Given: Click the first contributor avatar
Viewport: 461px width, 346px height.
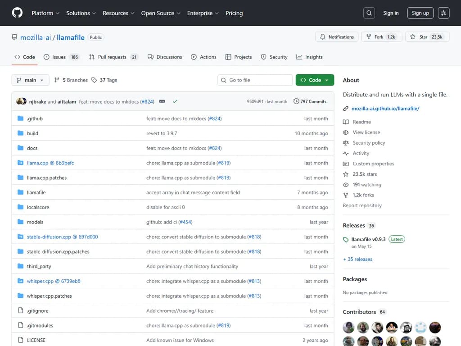Looking at the screenshot, I should tap(348, 328).
